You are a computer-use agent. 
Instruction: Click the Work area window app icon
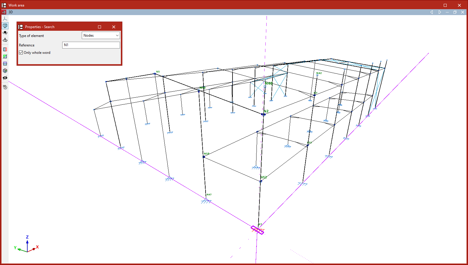[4, 5]
